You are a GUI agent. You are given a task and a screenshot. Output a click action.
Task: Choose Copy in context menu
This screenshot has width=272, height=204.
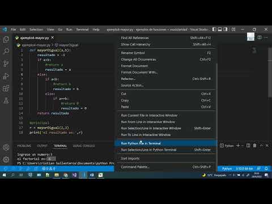click(166, 100)
